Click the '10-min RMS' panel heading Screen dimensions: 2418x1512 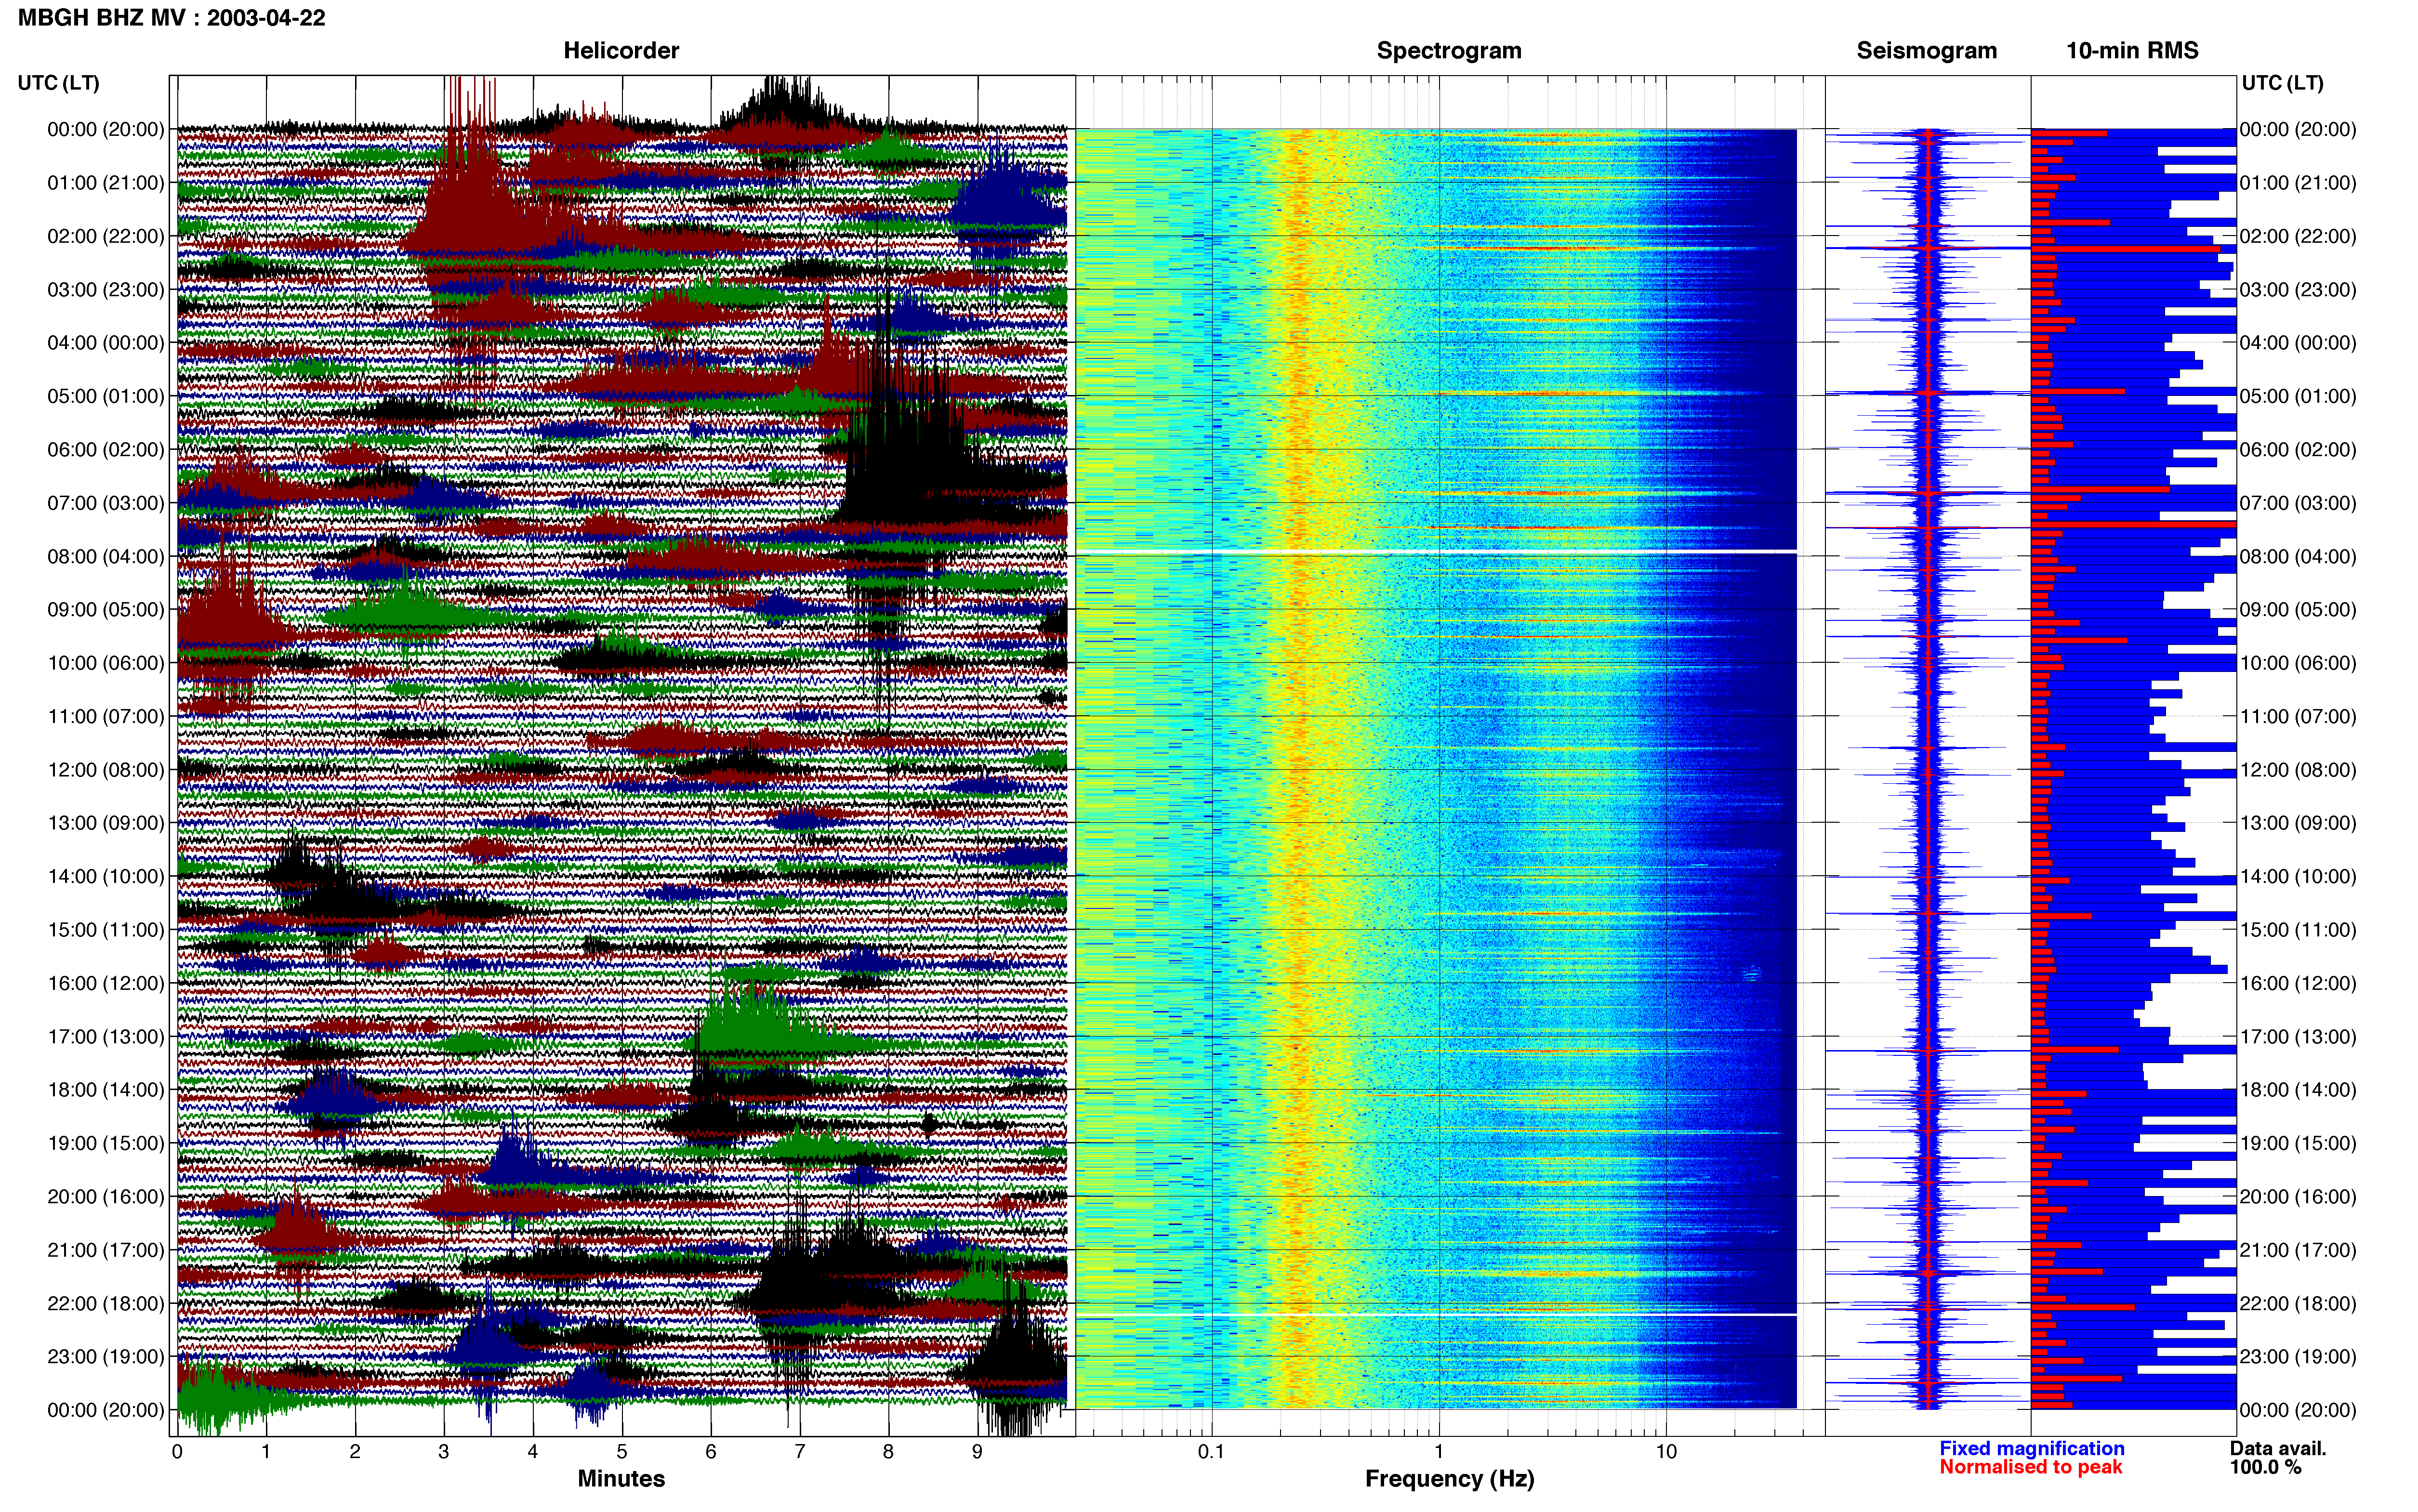pyautogui.click(x=2132, y=51)
